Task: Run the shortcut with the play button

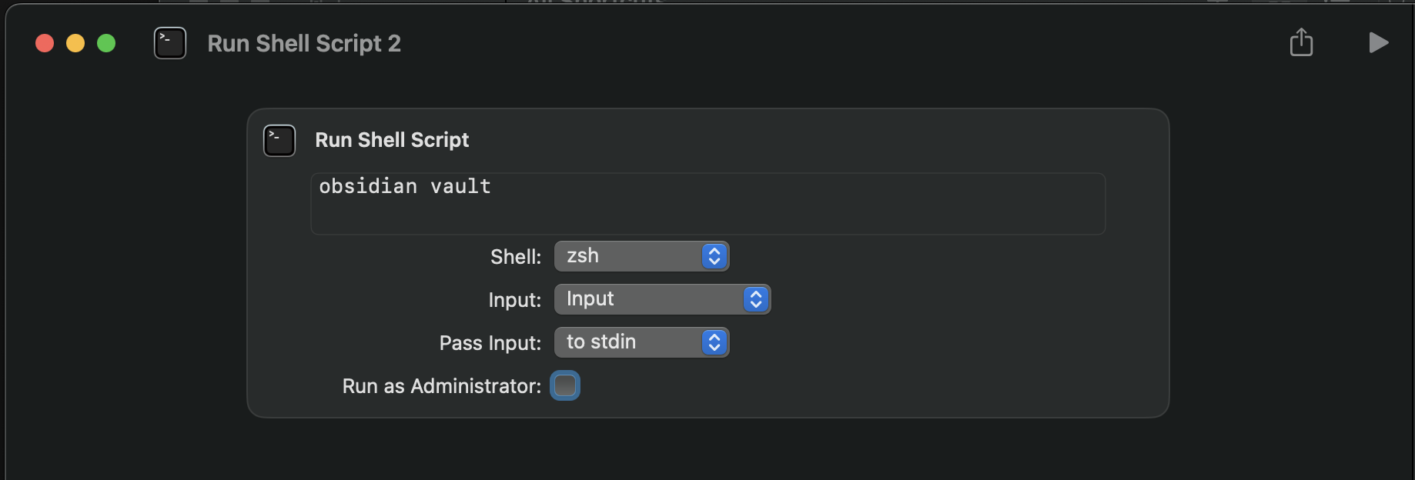Action: [x=1378, y=43]
